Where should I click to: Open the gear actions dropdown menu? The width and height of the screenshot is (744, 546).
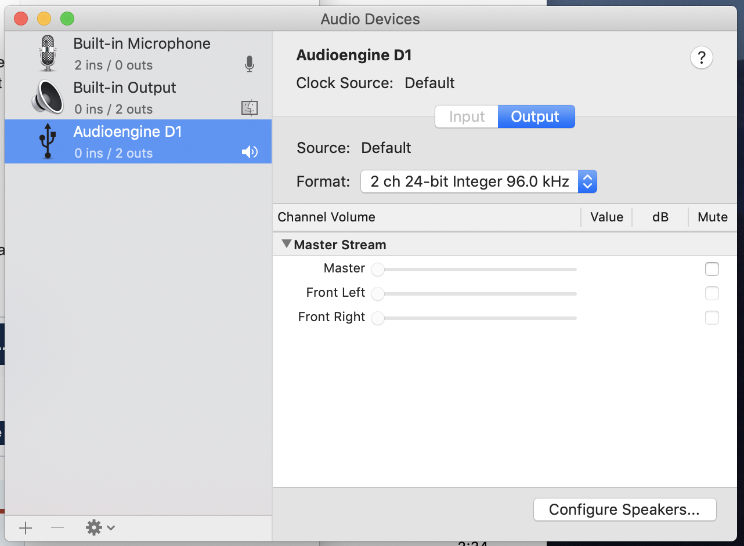(100, 527)
